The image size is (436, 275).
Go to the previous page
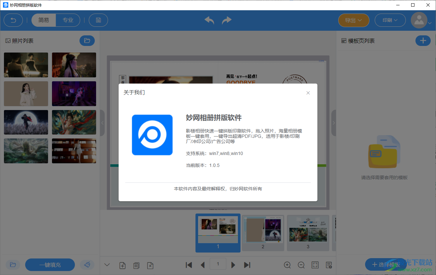[x=203, y=265]
